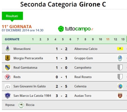Click the Reds red circular logo
The image size is (127, 112).
(x=8, y=77)
